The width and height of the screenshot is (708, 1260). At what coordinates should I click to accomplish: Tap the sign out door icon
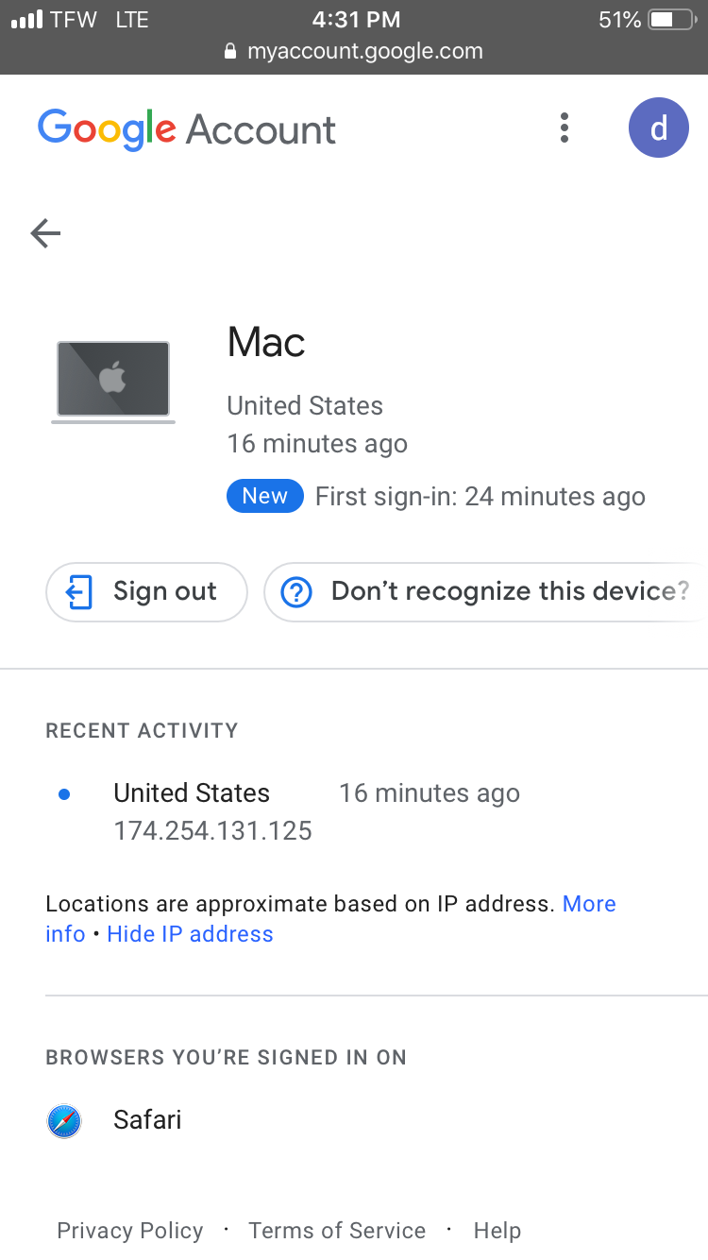click(x=79, y=592)
